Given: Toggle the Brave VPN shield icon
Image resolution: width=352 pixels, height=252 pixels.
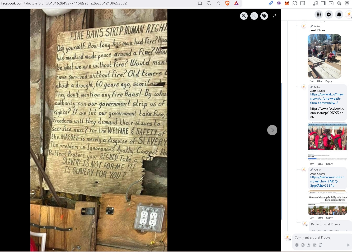Looking at the screenshot, I should [x=347, y=3].
